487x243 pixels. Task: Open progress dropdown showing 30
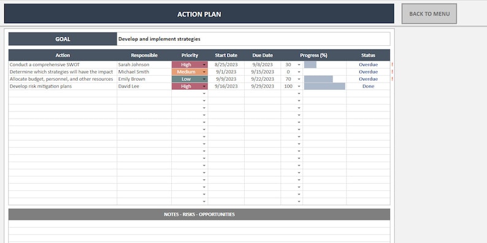point(299,65)
